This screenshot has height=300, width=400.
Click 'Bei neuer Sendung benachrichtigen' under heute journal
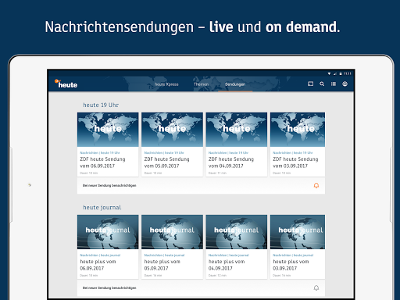coord(109,288)
